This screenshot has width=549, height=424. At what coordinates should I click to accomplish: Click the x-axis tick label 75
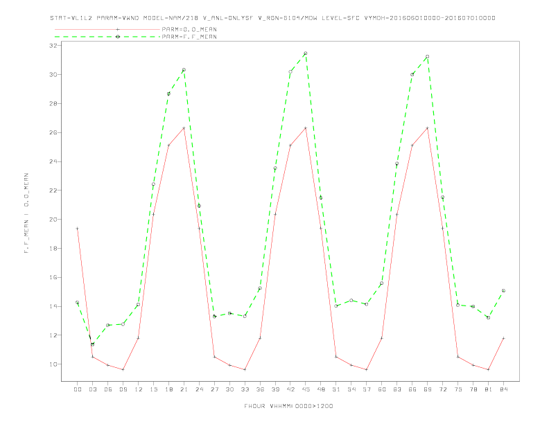[x=458, y=389]
